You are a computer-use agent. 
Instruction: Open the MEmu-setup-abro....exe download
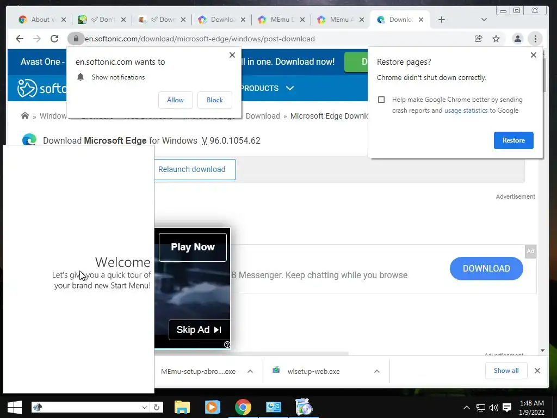click(x=198, y=371)
